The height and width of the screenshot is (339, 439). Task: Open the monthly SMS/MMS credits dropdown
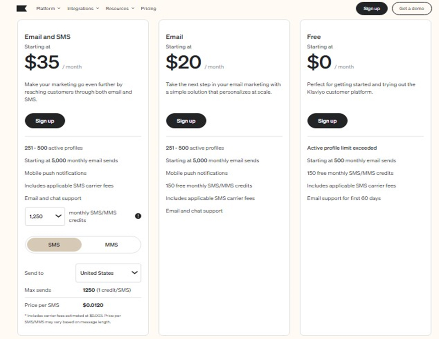point(45,216)
